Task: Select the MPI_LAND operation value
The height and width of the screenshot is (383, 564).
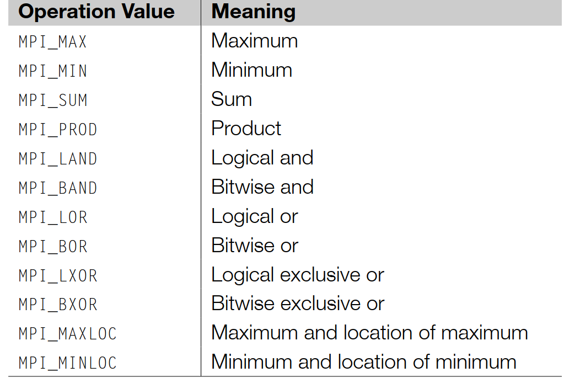Action: pyautogui.click(x=58, y=159)
